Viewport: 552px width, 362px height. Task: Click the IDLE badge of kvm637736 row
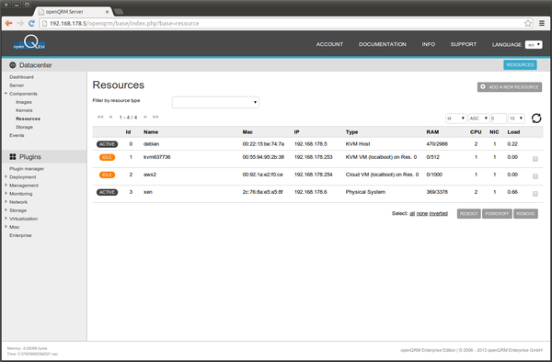(107, 157)
